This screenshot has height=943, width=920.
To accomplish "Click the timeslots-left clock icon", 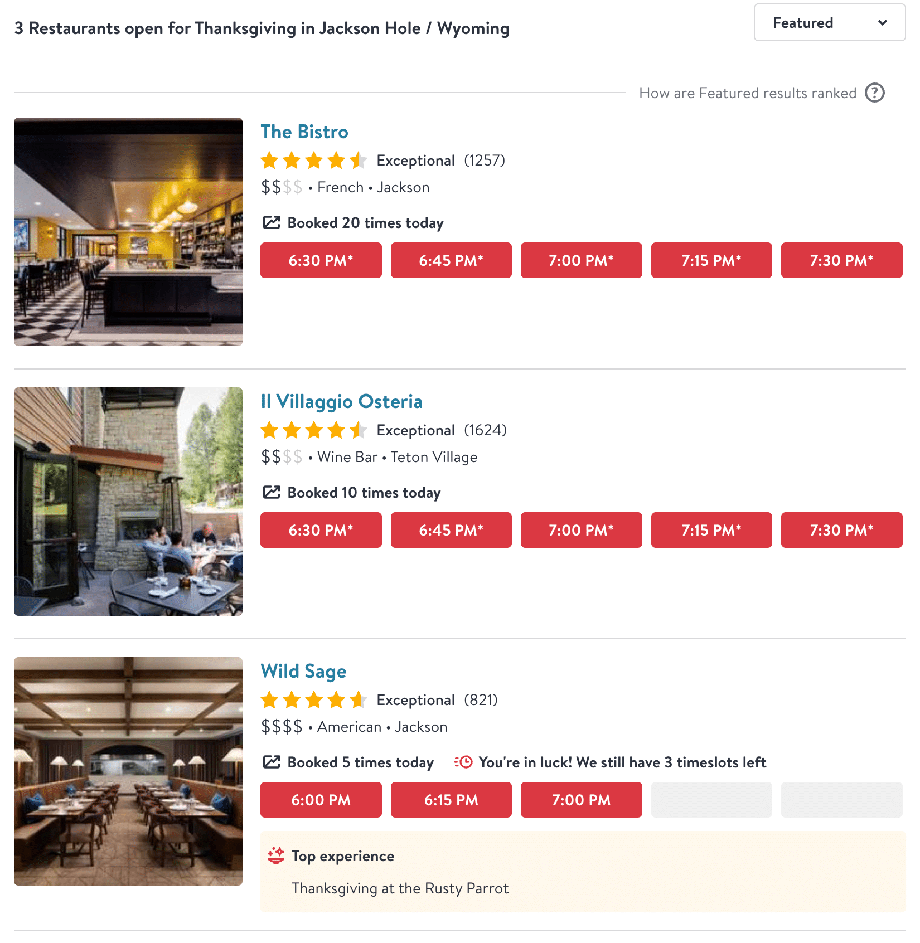I will tap(463, 762).
